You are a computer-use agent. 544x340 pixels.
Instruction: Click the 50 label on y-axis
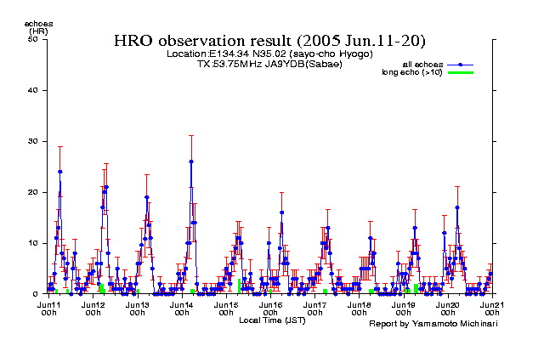pyautogui.click(x=33, y=39)
